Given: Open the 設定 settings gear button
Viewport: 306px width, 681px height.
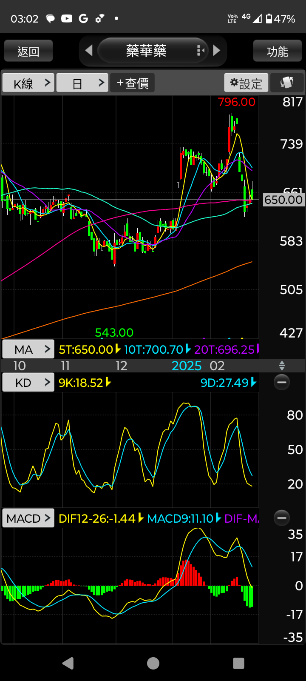Looking at the screenshot, I should pos(246,83).
